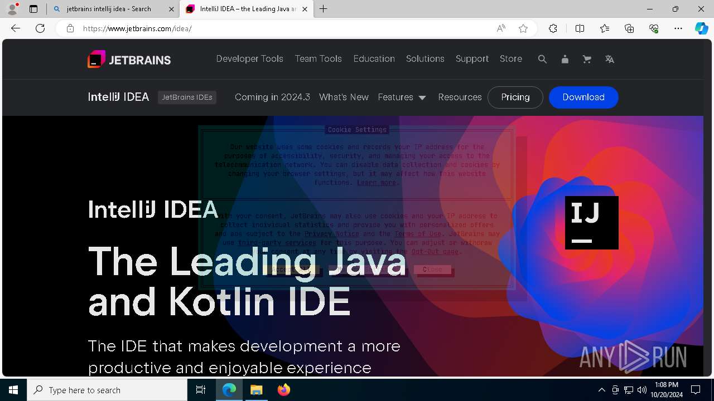714x401 pixels.
Task: Open the Support menu
Action: click(x=472, y=59)
